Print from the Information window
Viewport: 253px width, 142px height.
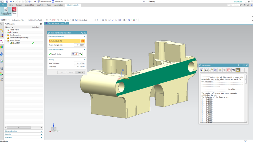[x=206, y=70]
